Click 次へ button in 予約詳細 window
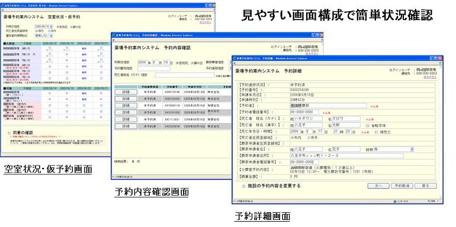The height and width of the screenshot is (227, 456). point(378,186)
